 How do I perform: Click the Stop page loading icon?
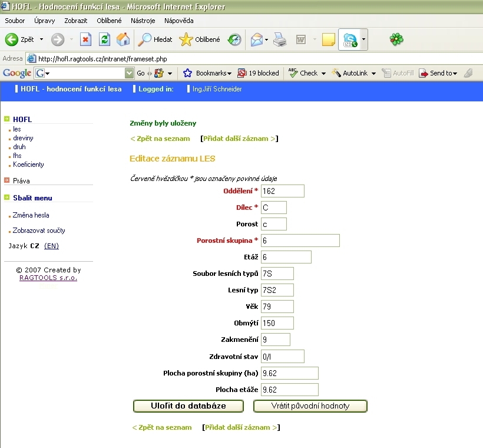85,39
